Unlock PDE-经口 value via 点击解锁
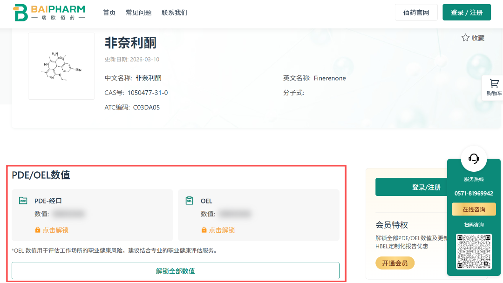This screenshot has height=283, width=503. click(x=52, y=230)
